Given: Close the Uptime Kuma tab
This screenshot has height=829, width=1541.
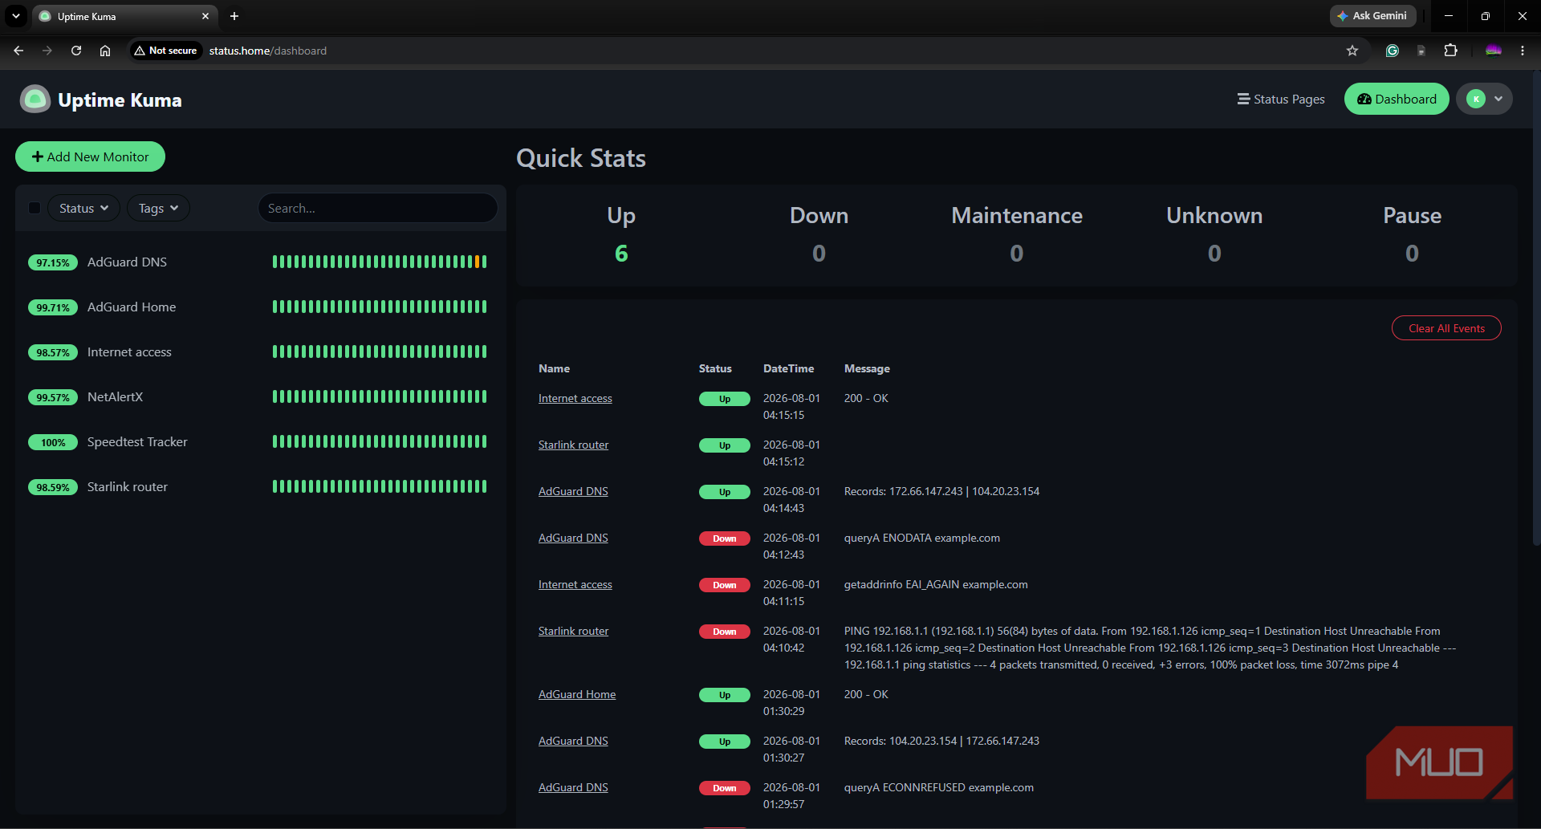Looking at the screenshot, I should (x=205, y=16).
